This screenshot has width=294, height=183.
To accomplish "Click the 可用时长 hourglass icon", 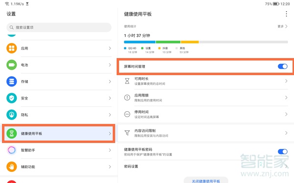I will click(127, 81).
